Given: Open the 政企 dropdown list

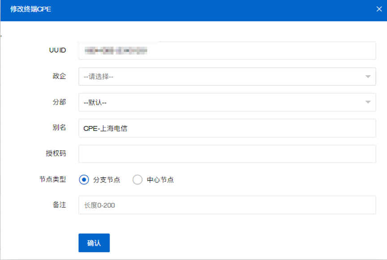Looking at the screenshot, I should pos(227,77).
